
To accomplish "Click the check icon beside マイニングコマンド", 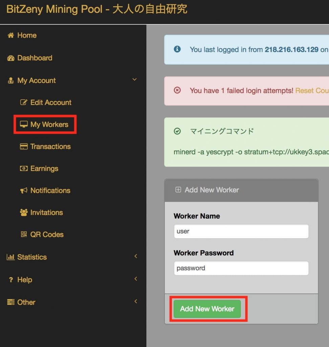I will [177, 131].
